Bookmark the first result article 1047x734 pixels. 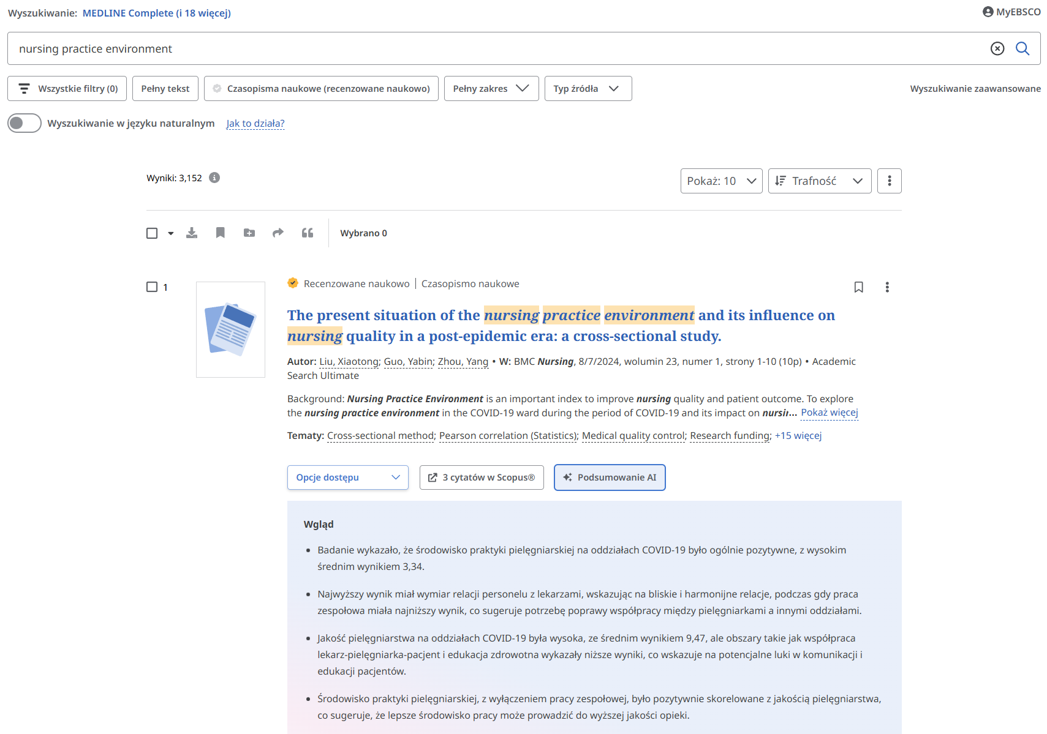(x=858, y=287)
